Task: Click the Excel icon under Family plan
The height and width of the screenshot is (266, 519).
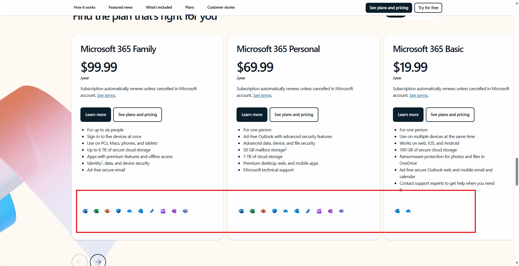Action: 96,211
